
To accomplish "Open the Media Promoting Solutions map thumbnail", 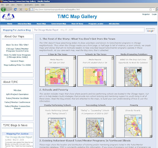I will click(x=133, y=77).
